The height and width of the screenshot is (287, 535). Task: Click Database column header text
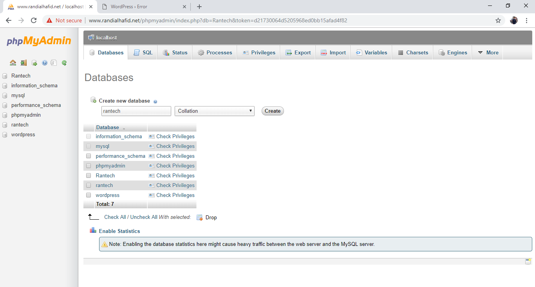coord(107,127)
